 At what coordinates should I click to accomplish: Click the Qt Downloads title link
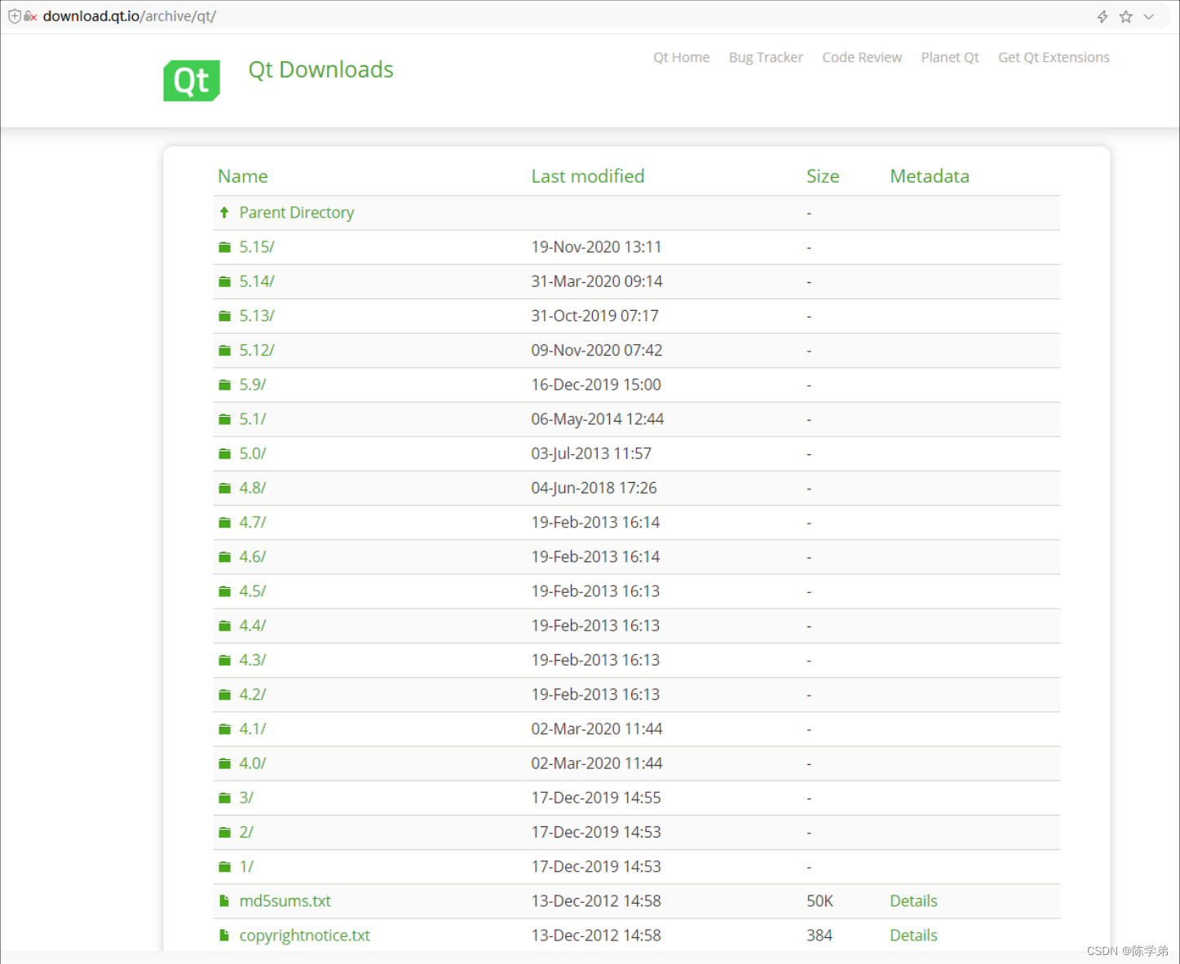(320, 70)
